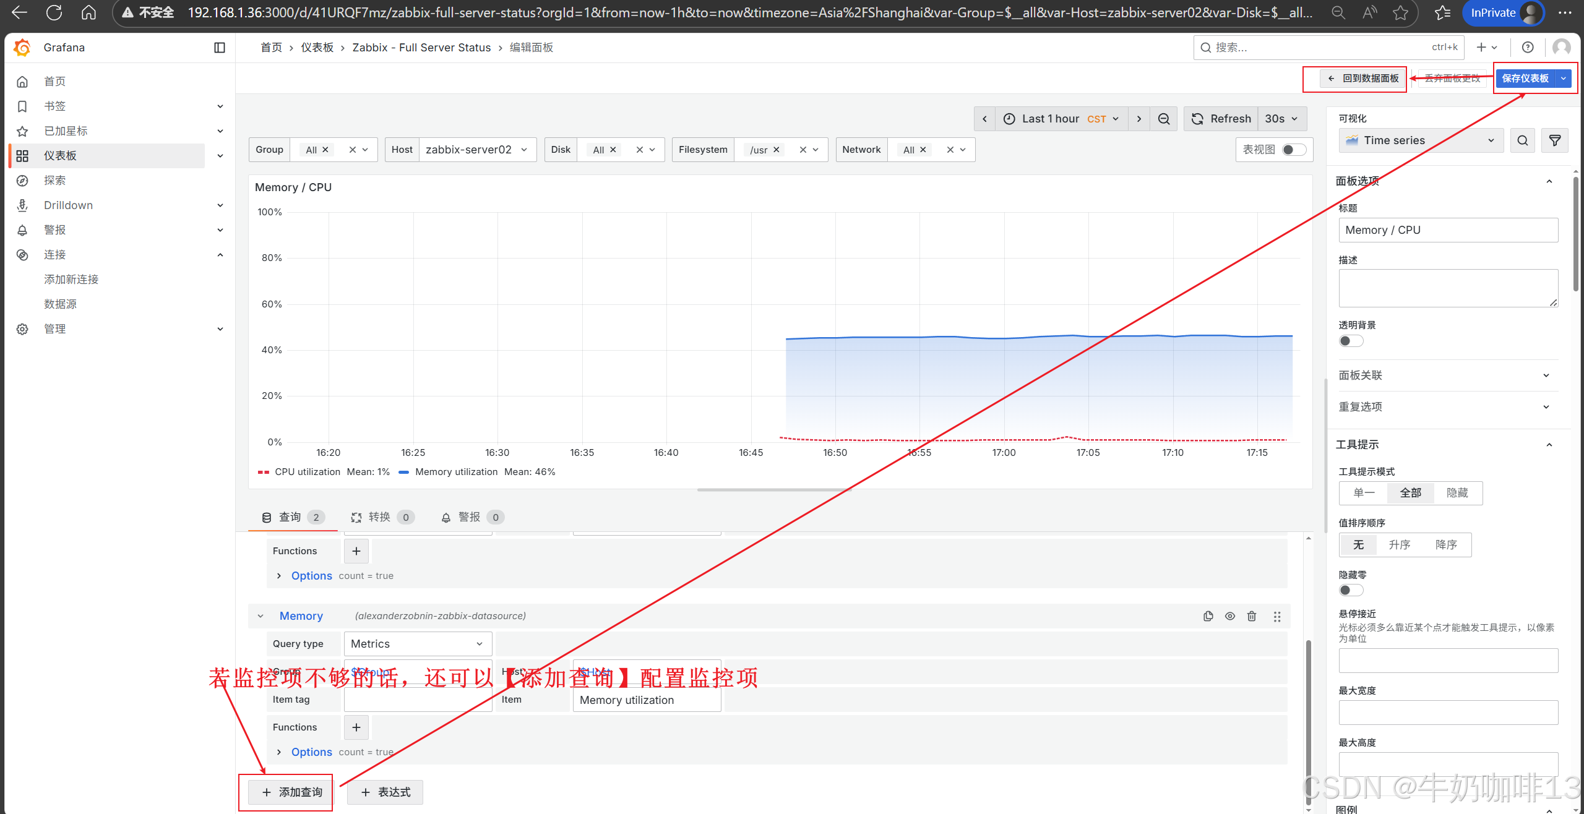This screenshot has height=814, width=1584.
Task: Hide the Memory query response eye icon
Action: (x=1229, y=616)
